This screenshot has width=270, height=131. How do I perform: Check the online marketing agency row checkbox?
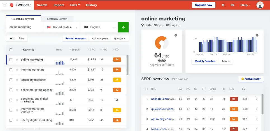[x=11, y=90]
